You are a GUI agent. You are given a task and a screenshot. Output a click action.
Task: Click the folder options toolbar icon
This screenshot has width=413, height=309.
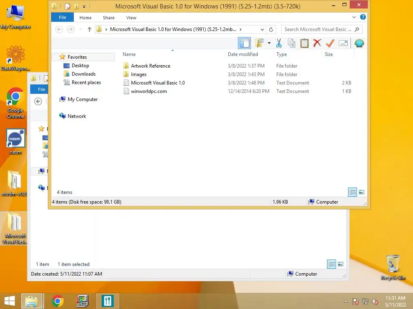click(259, 43)
